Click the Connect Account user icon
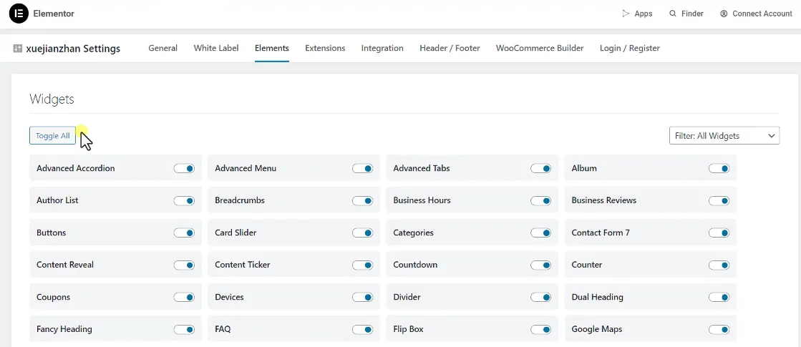 click(724, 14)
